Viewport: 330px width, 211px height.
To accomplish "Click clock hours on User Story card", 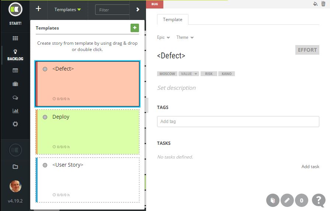I will click(61, 195).
